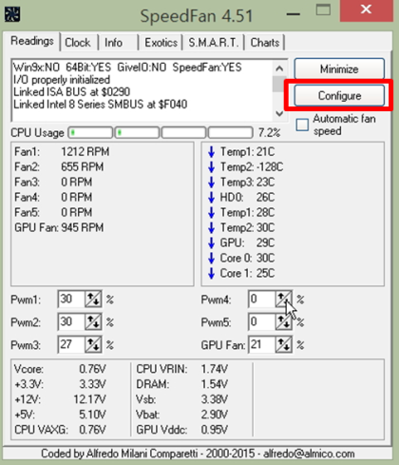The height and width of the screenshot is (465, 399).
Task: Click the Fan2: 655 RPM reading
Action: tap(59, 167)
